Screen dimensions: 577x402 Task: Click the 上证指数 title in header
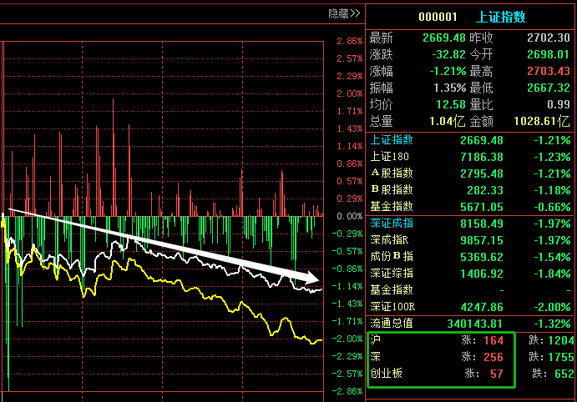tap(501, 17)
